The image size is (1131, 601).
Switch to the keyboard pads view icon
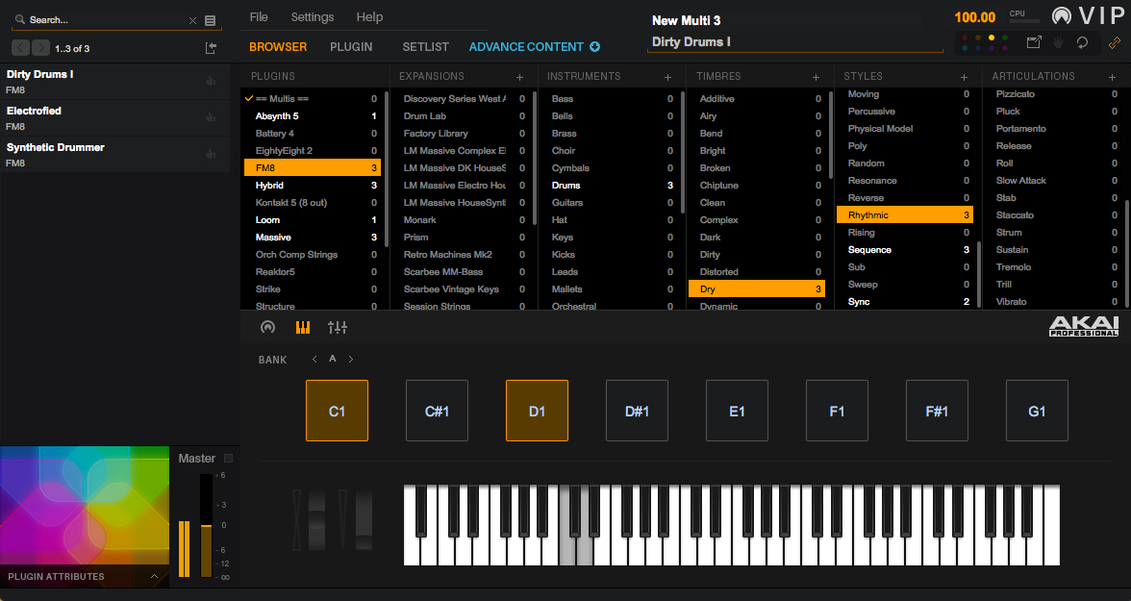(x=303, y=328)
